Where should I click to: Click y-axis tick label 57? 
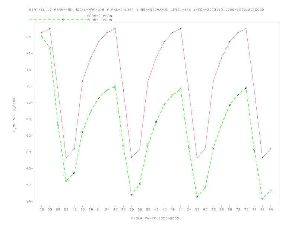click(x=29, y=185)
